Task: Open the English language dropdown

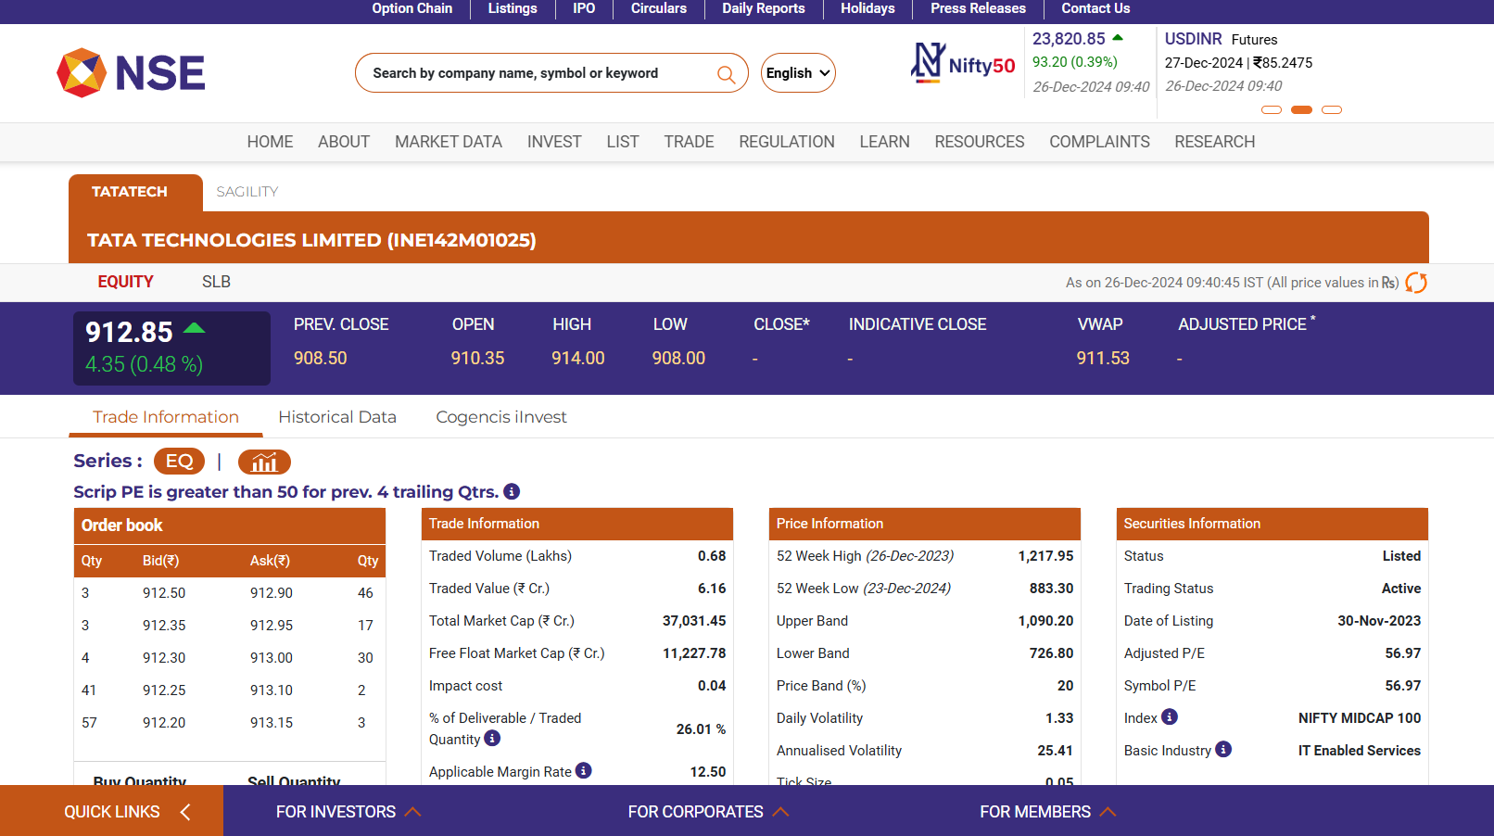Action: point(797,72)
